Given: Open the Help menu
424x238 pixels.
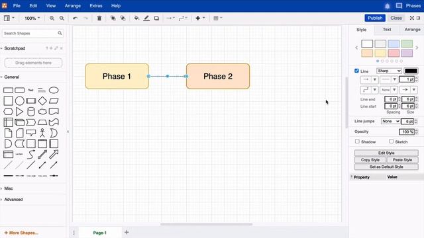Looking at the screenshot, I should pos(116,6).
